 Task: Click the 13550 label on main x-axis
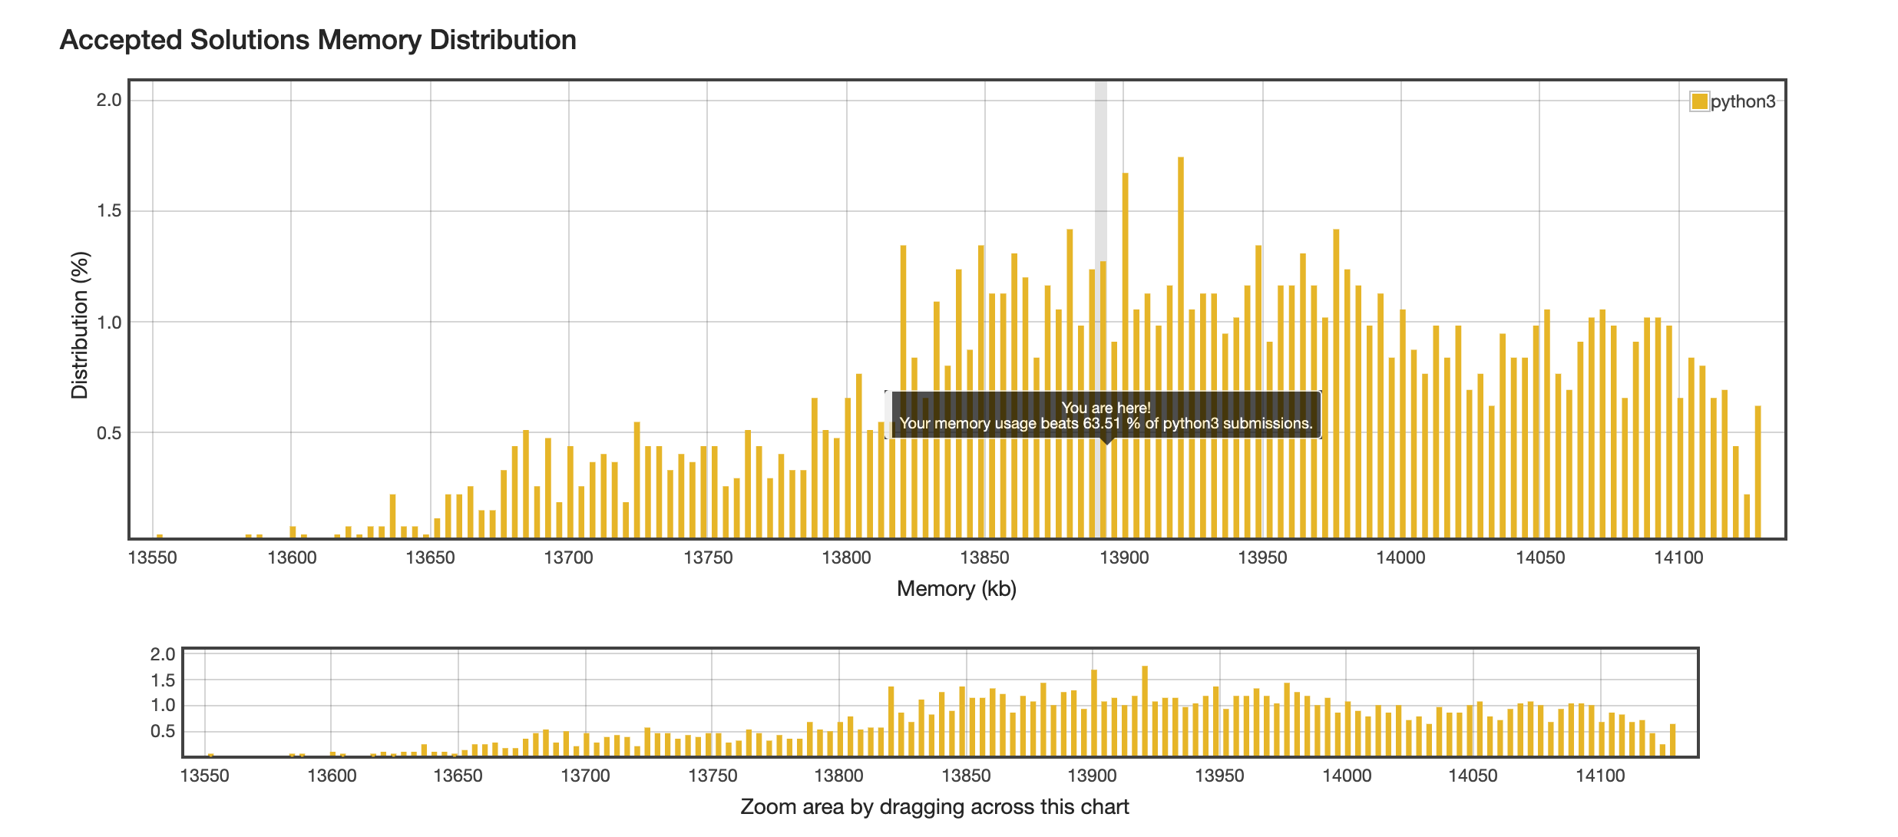tap(152, 558)
